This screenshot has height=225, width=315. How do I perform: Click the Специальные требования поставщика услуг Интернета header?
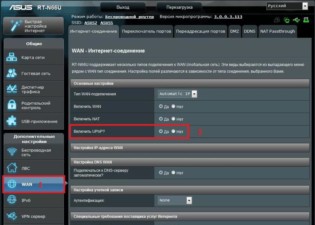(190, 216)
